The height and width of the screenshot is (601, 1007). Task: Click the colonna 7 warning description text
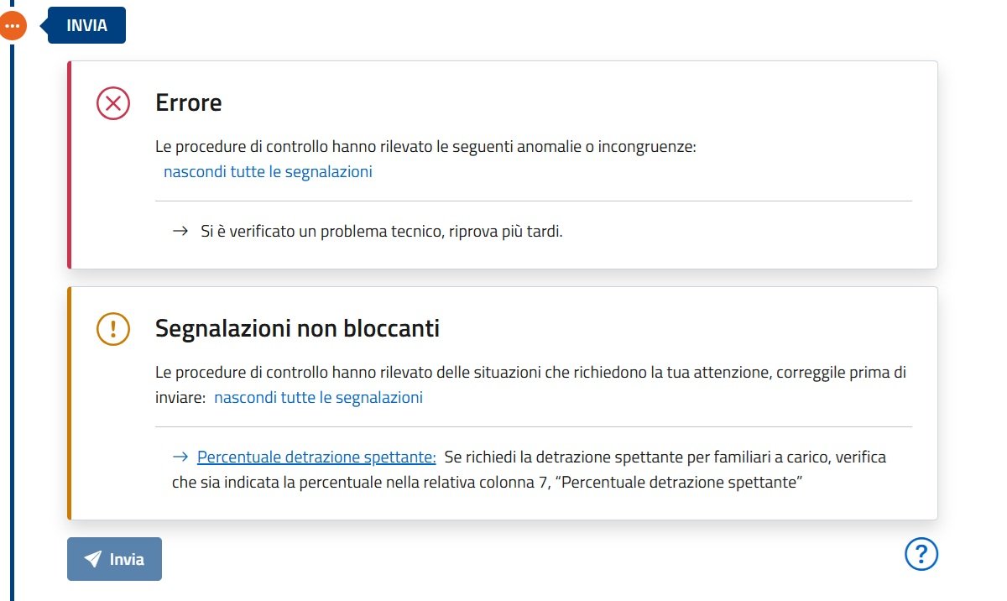529,470
